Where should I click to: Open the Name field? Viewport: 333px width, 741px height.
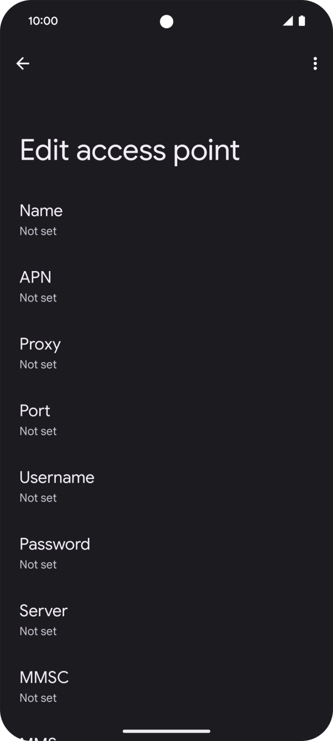tap(40, 210)
